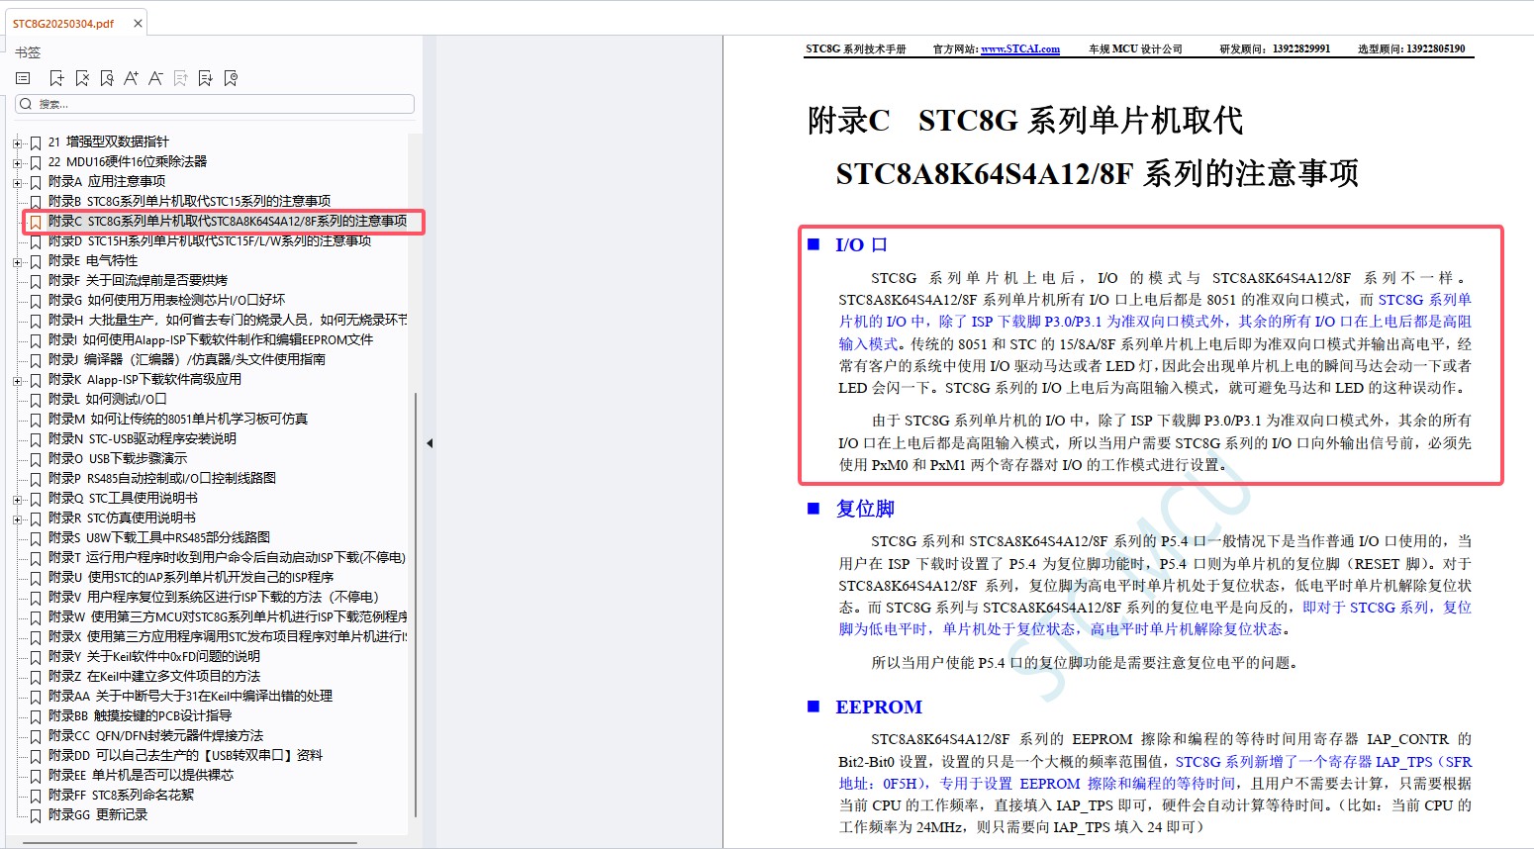Click the delete bookmark icon
The width and height of the screenshot is (1534, 849).
pos(82,78)
